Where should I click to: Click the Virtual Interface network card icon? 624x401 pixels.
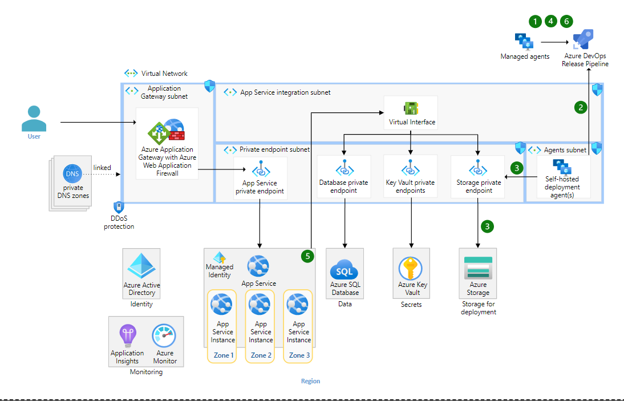(411, 108)
